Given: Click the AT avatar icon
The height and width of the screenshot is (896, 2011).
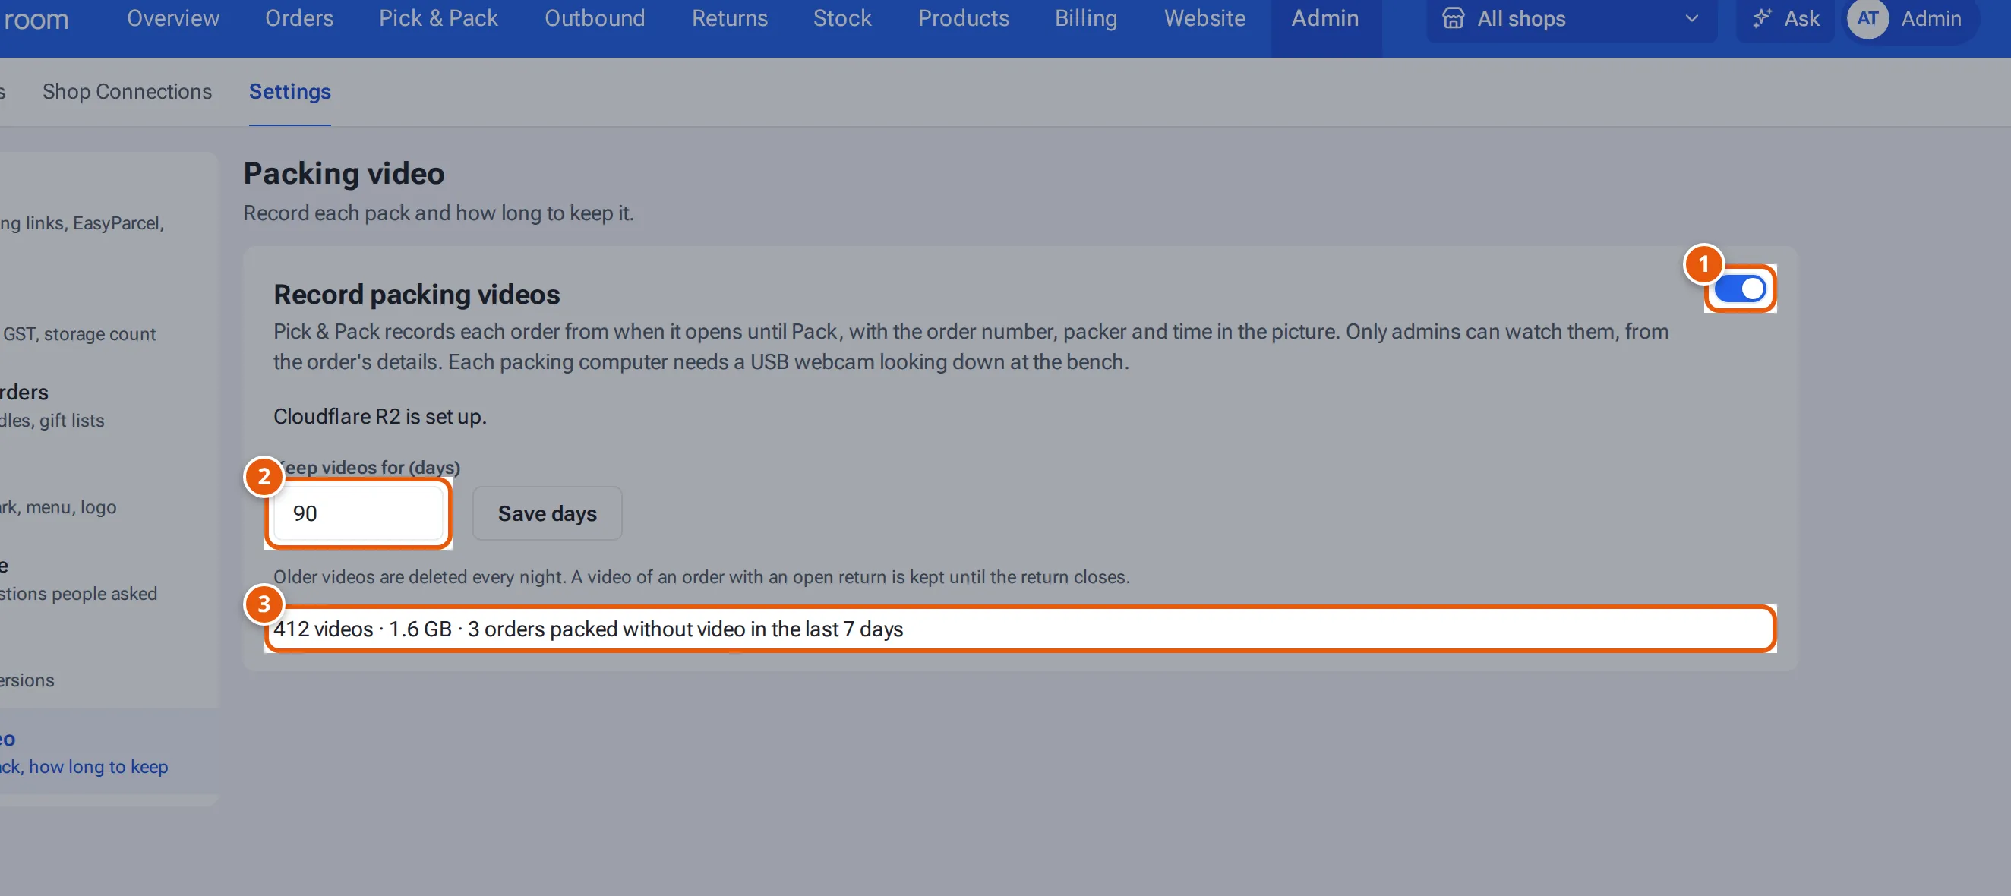Looking at the screenshot, I should [1867, 18].
